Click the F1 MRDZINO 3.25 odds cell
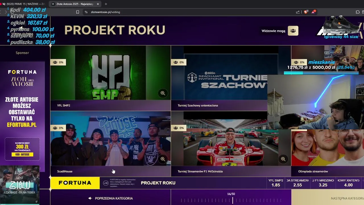Viewport: 364px width, 205px height. [x=323, y=183]
